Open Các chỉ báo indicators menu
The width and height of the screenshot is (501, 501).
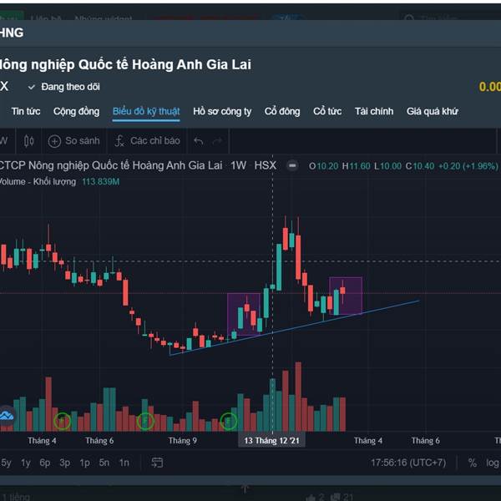click(x=147, y=141)
